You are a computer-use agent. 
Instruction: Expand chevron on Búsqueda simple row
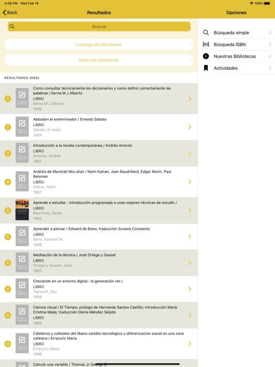pyautogui.click(x=270, y=32)
